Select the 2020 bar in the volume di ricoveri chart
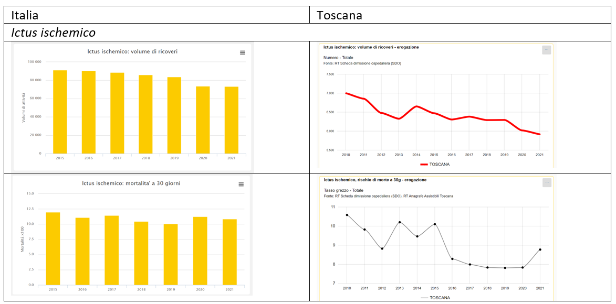 203,120
